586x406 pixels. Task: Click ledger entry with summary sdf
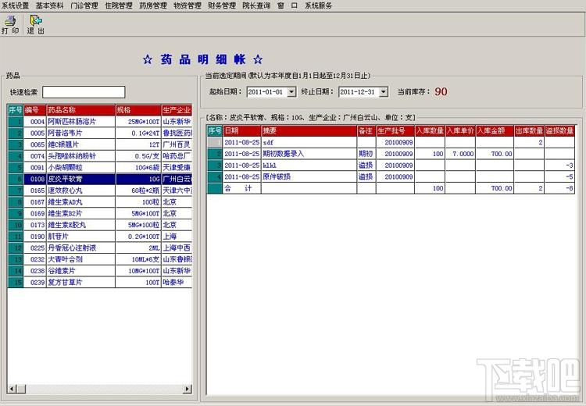tap(391, 142)
